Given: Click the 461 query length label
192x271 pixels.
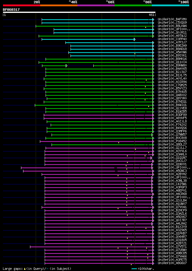Looking at the screenshot, I should point(151,15).
